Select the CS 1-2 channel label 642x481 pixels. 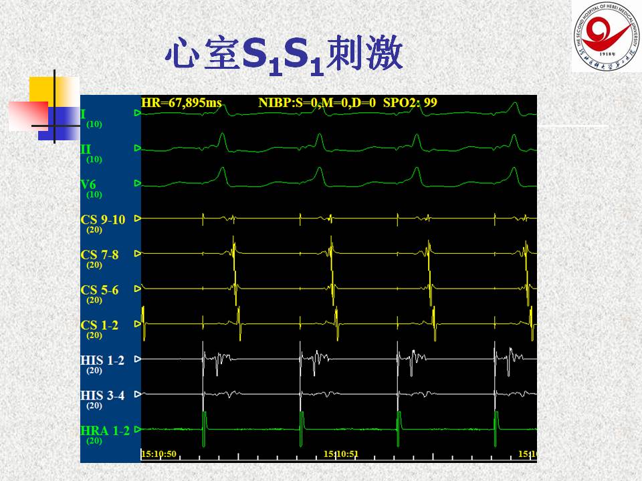[100, 325]
